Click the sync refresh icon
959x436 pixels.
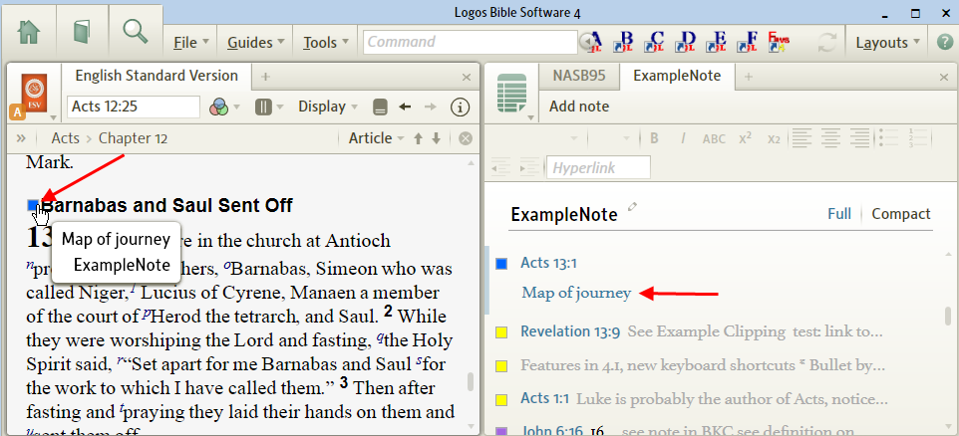(x=827, y=43)
